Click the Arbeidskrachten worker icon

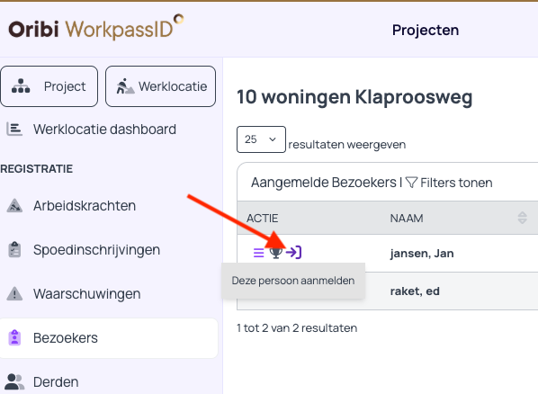pos(14,206)
